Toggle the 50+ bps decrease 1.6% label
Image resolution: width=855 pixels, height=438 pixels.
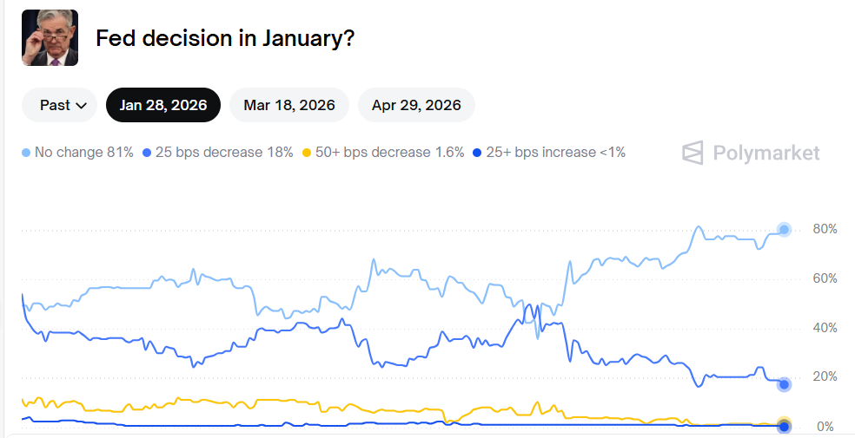[x=389, y=153]
